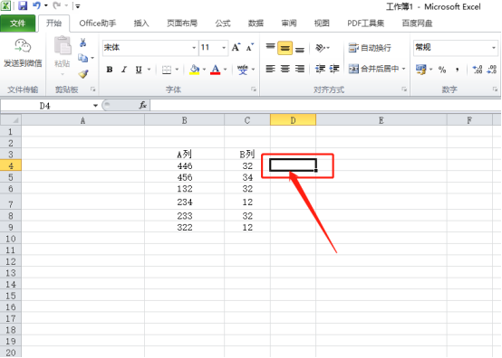
Task: Switch to the Data (数据) tab
Action: (256, 23)
